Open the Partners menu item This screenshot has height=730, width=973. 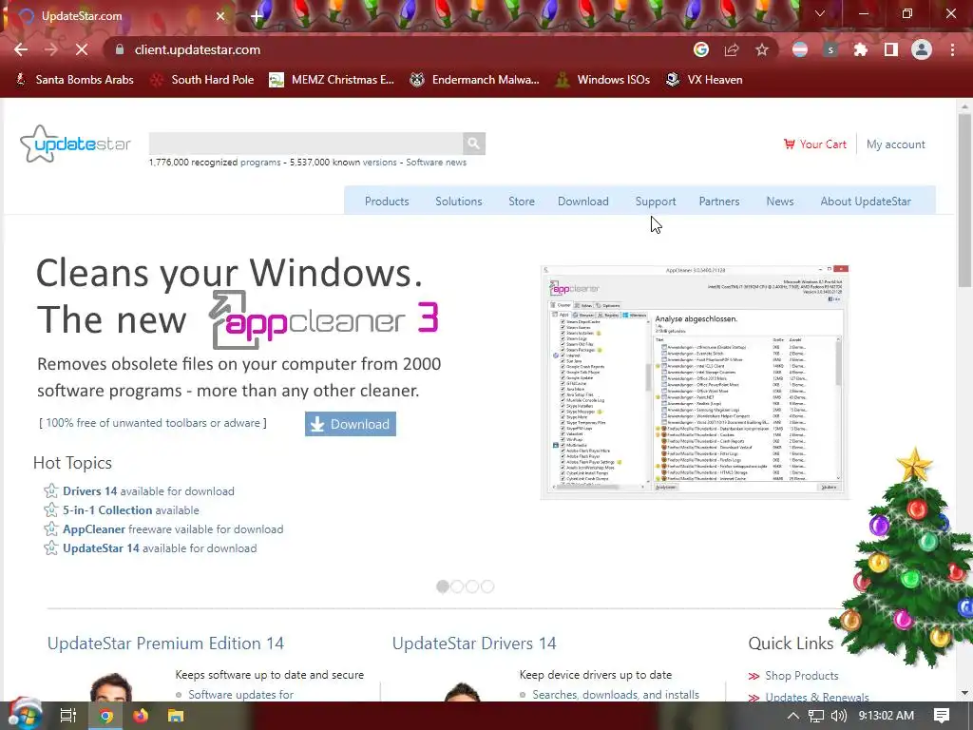(x=718, y=202)
